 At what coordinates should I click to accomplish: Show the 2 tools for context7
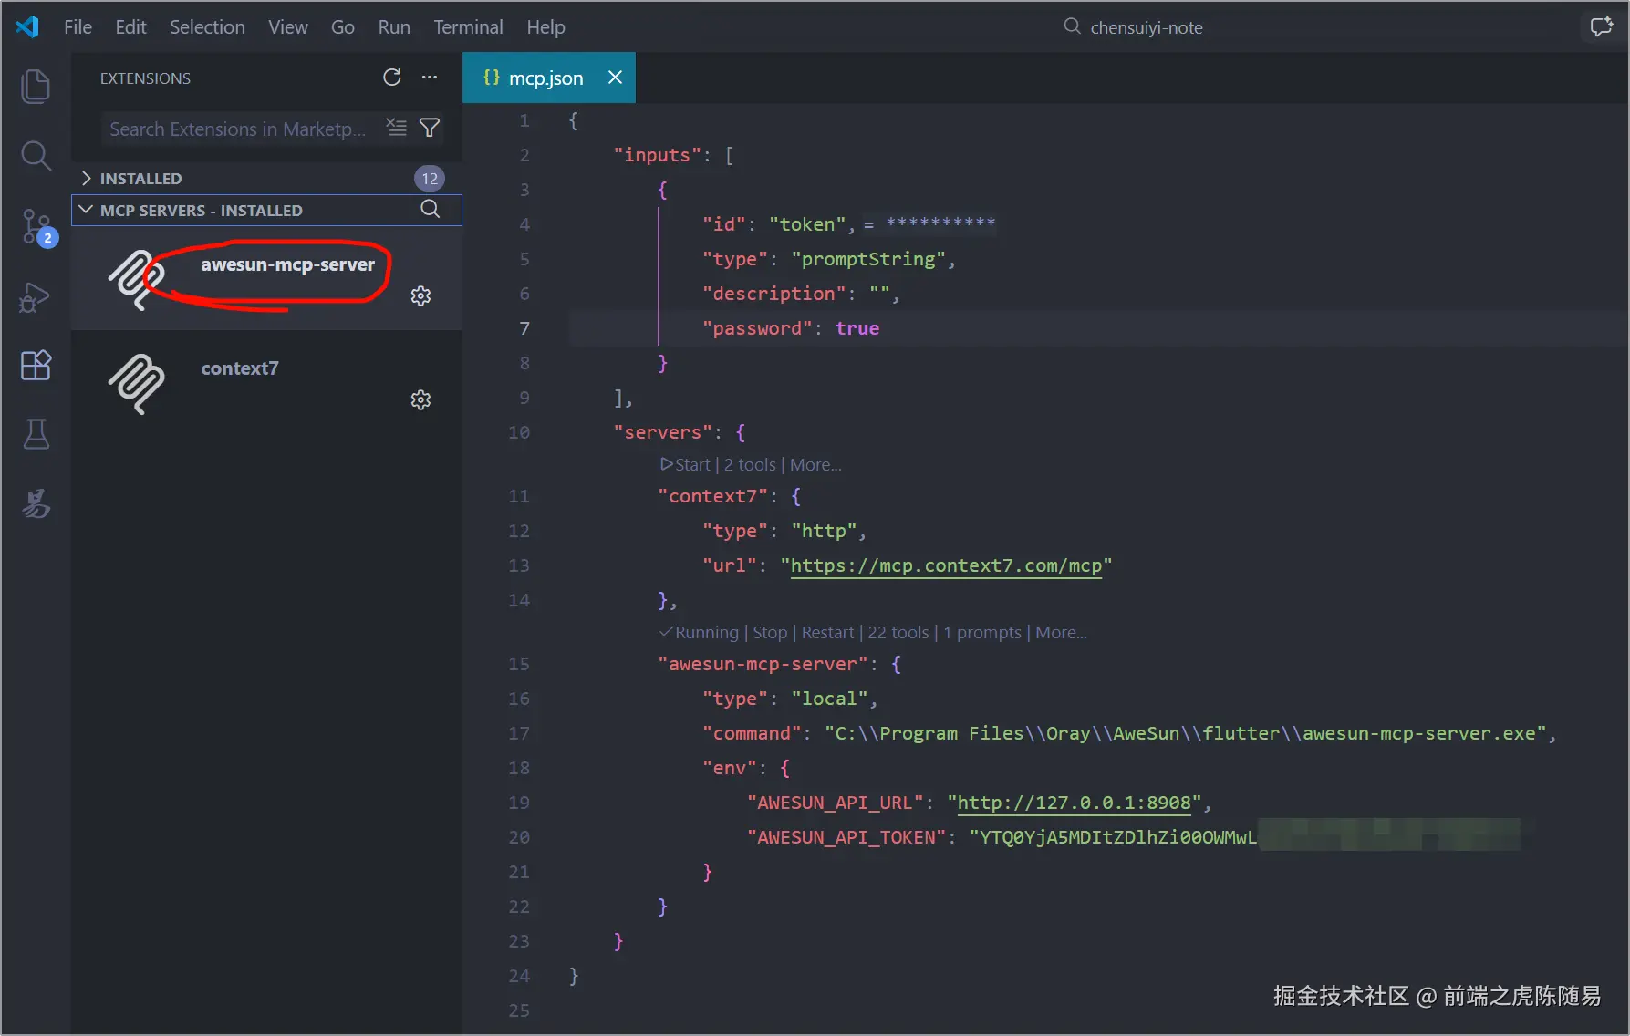(x=750, y=464)
